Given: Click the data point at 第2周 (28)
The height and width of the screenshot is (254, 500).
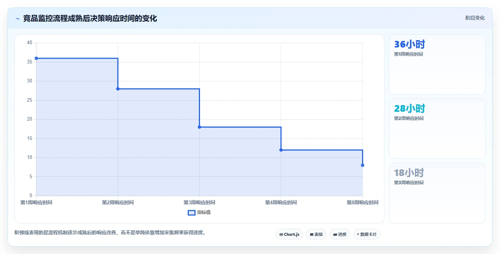Looking at the screenshot, I should [118, 89].
